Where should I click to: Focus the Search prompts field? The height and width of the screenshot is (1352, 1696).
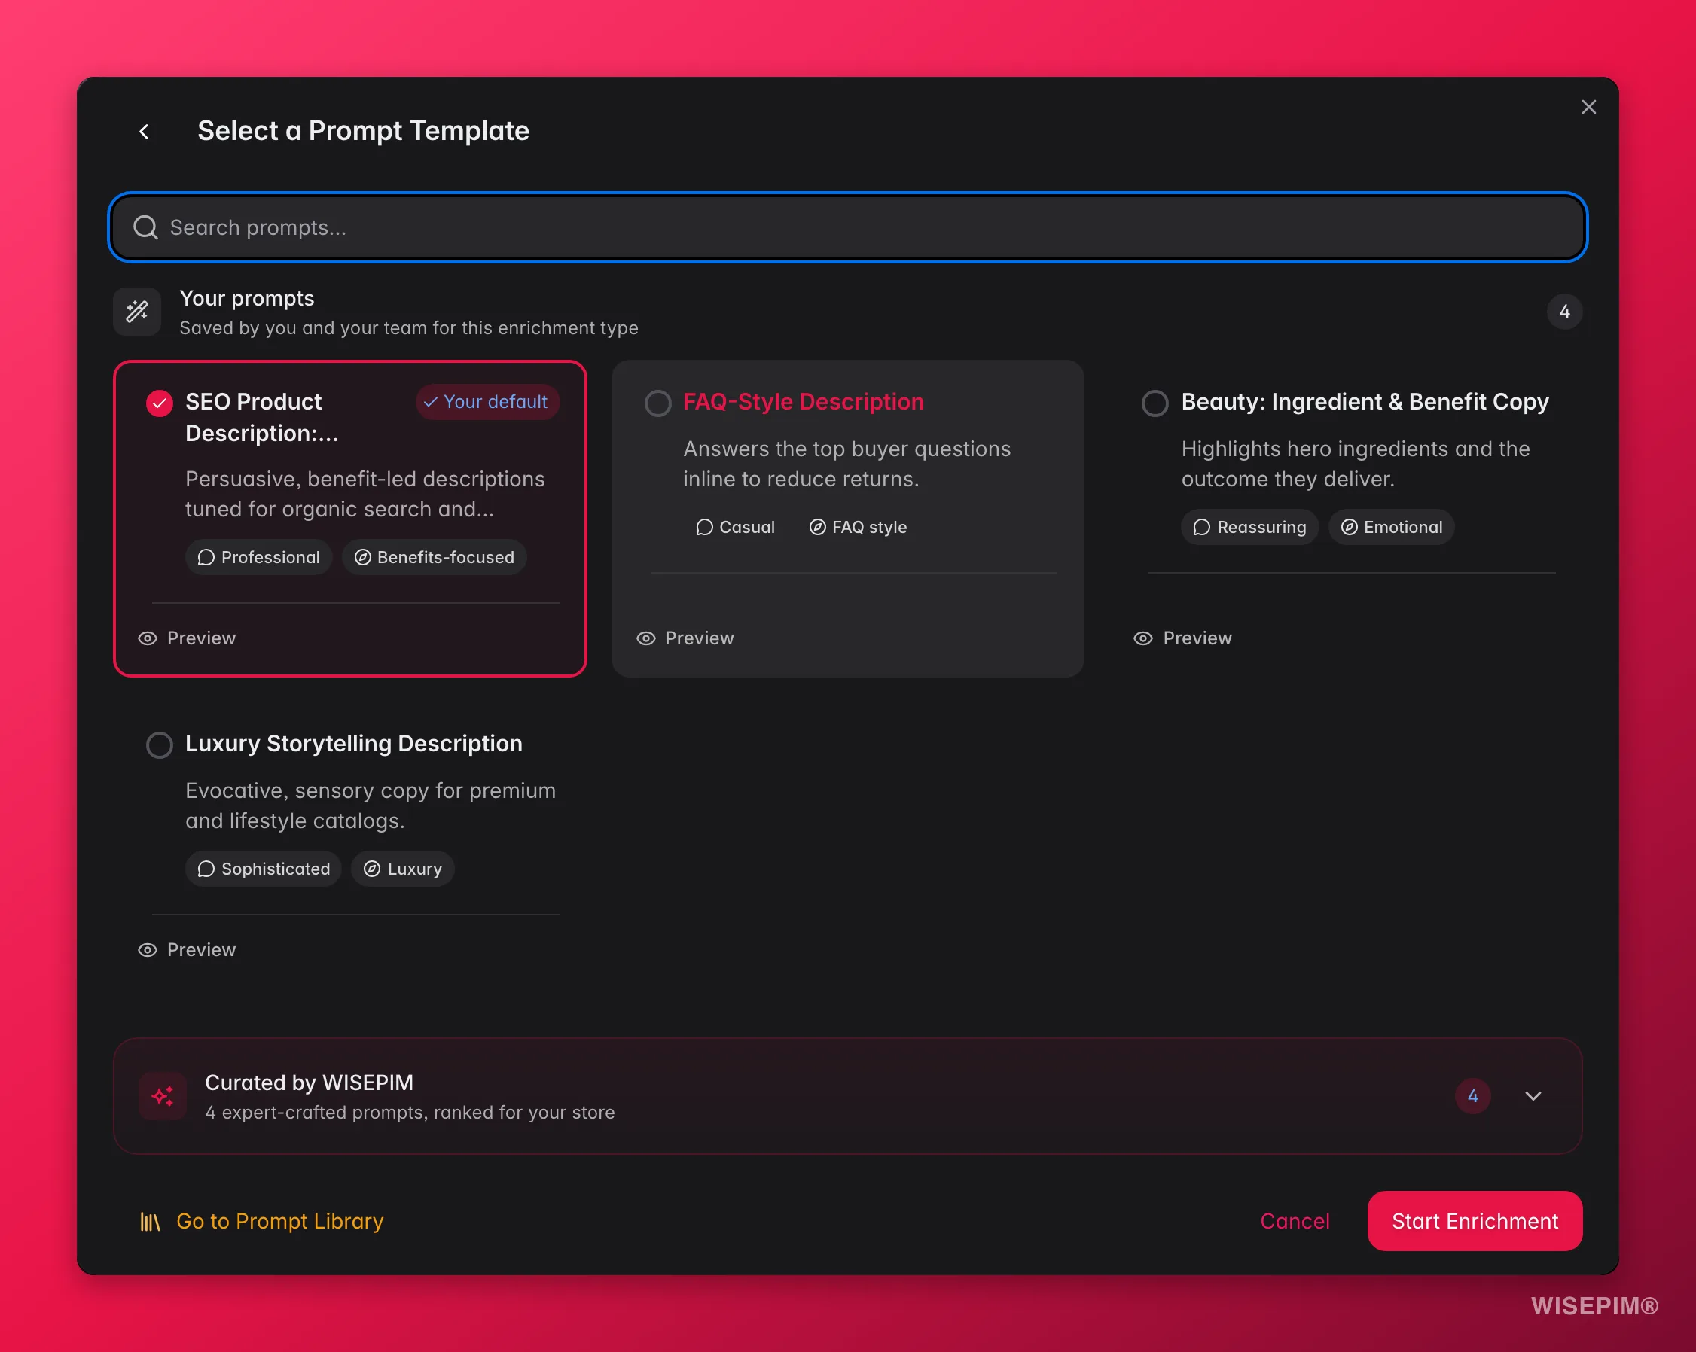coord(847,227)
